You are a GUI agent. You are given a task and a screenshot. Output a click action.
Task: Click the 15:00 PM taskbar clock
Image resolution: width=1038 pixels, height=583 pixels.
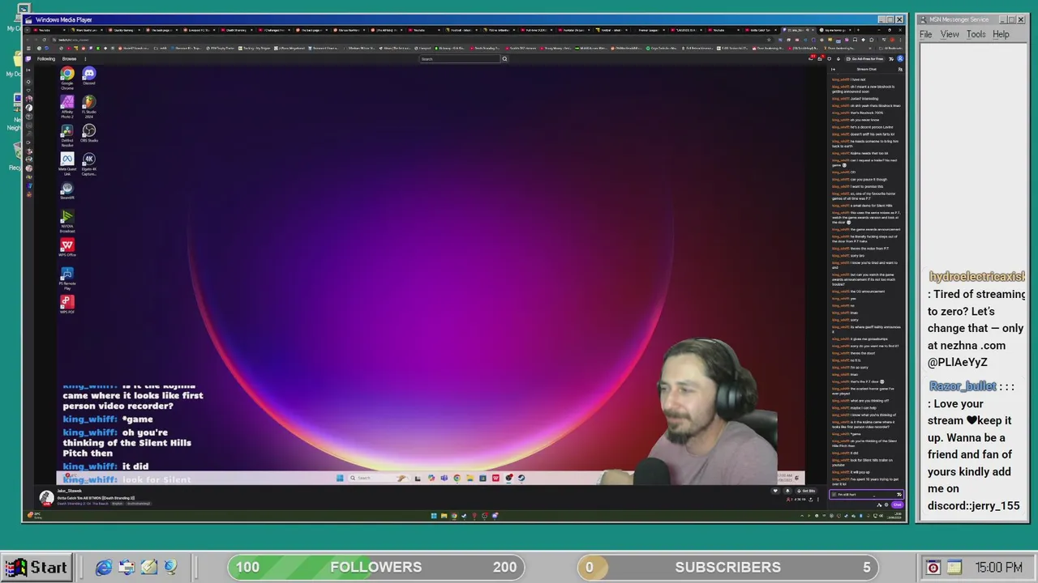998,568
